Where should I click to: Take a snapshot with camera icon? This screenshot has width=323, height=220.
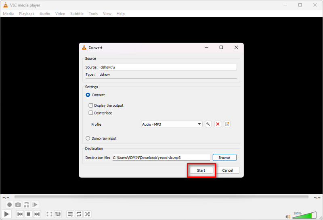18,205
